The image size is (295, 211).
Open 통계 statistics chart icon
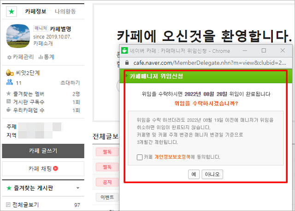40,57
